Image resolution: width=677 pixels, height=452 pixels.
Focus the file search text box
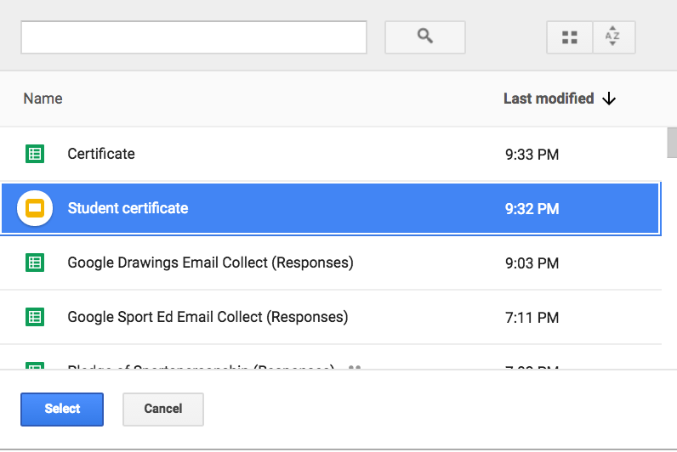194,37
